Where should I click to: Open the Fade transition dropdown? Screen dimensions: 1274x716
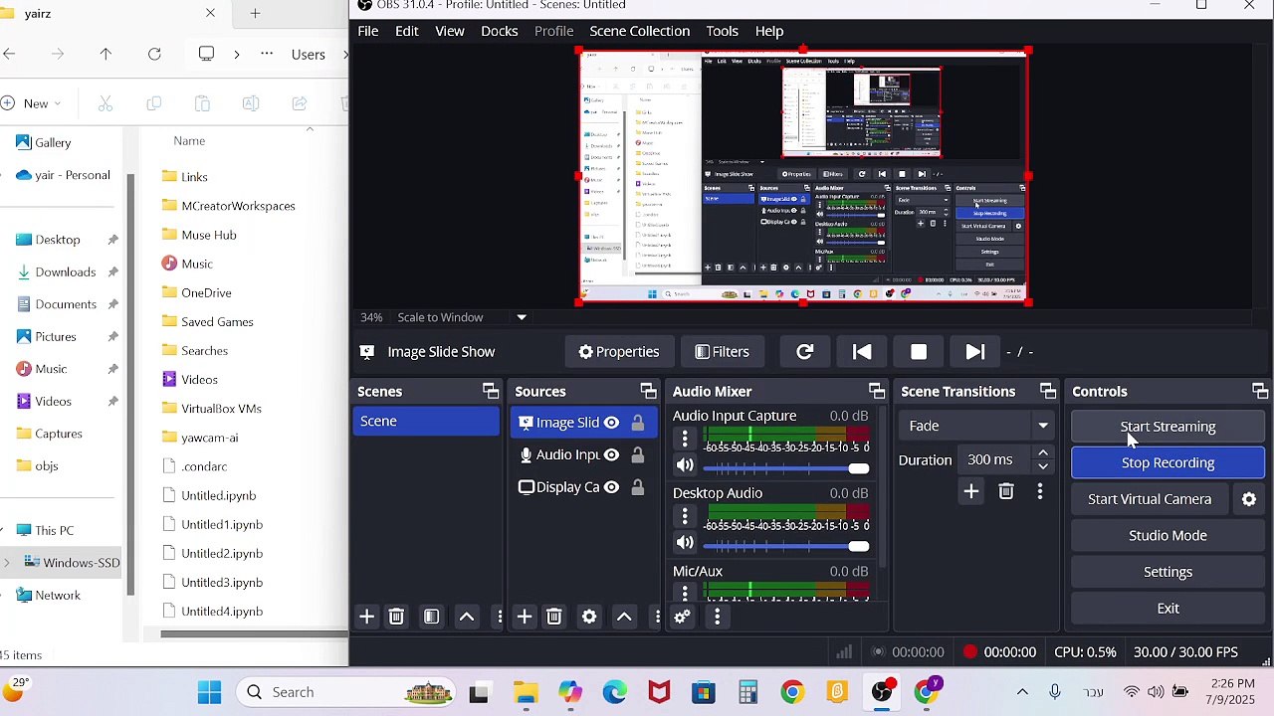pos(977,426)
